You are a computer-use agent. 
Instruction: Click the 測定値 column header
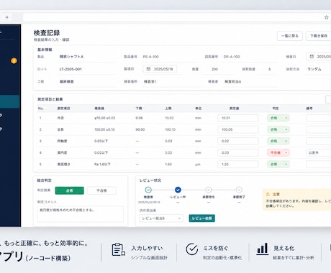click(234, 108)
